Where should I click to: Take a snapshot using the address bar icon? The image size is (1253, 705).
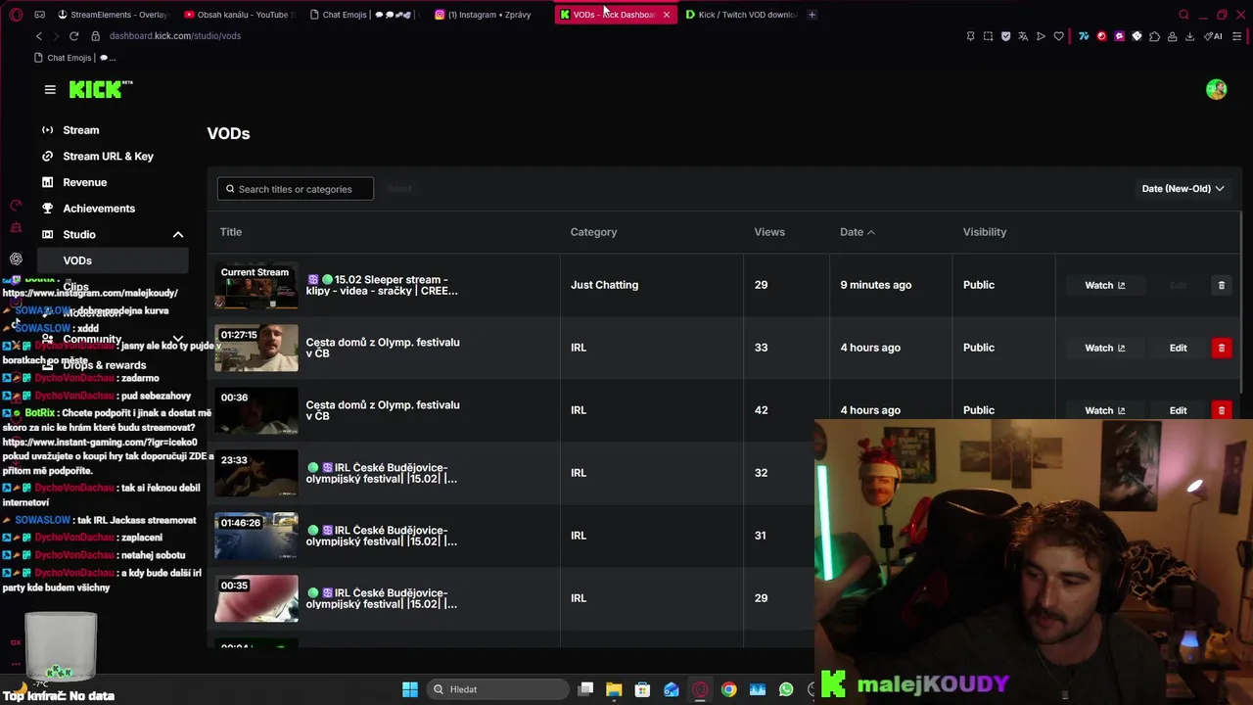point(988,36)
